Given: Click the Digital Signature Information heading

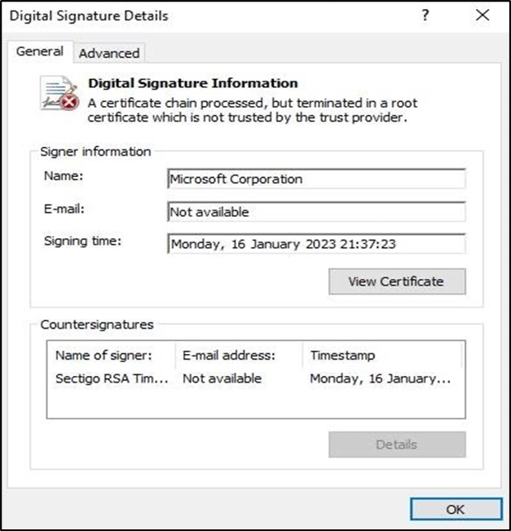Looking at the screenshot, I should pos(193,83).
